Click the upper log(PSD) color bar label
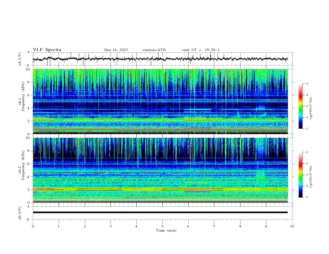Screen dimensions: 329x254 (311, 108)
